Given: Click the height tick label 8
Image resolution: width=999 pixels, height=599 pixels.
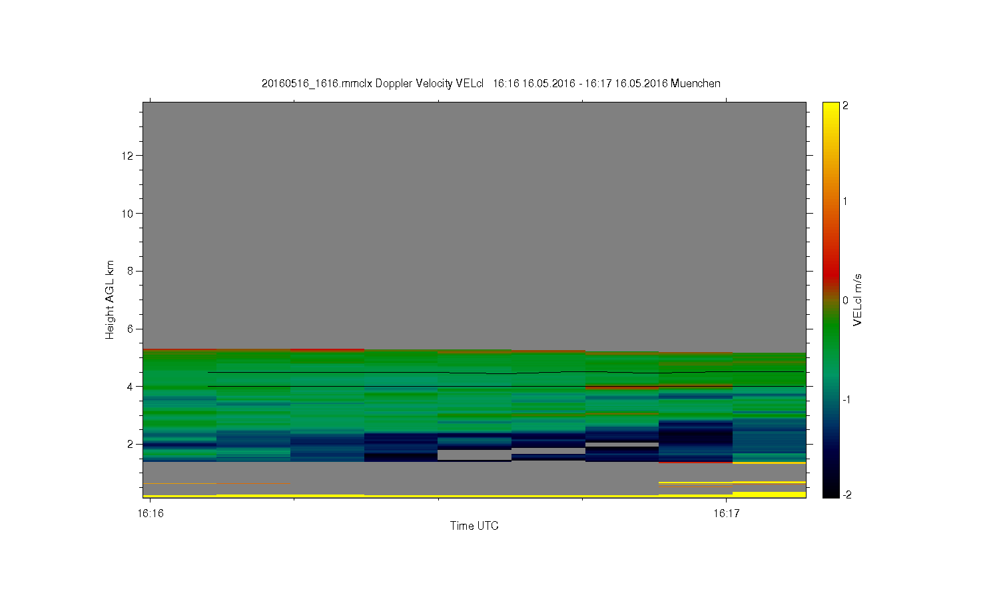Looking at the screenshot, I should coord(131,271).
